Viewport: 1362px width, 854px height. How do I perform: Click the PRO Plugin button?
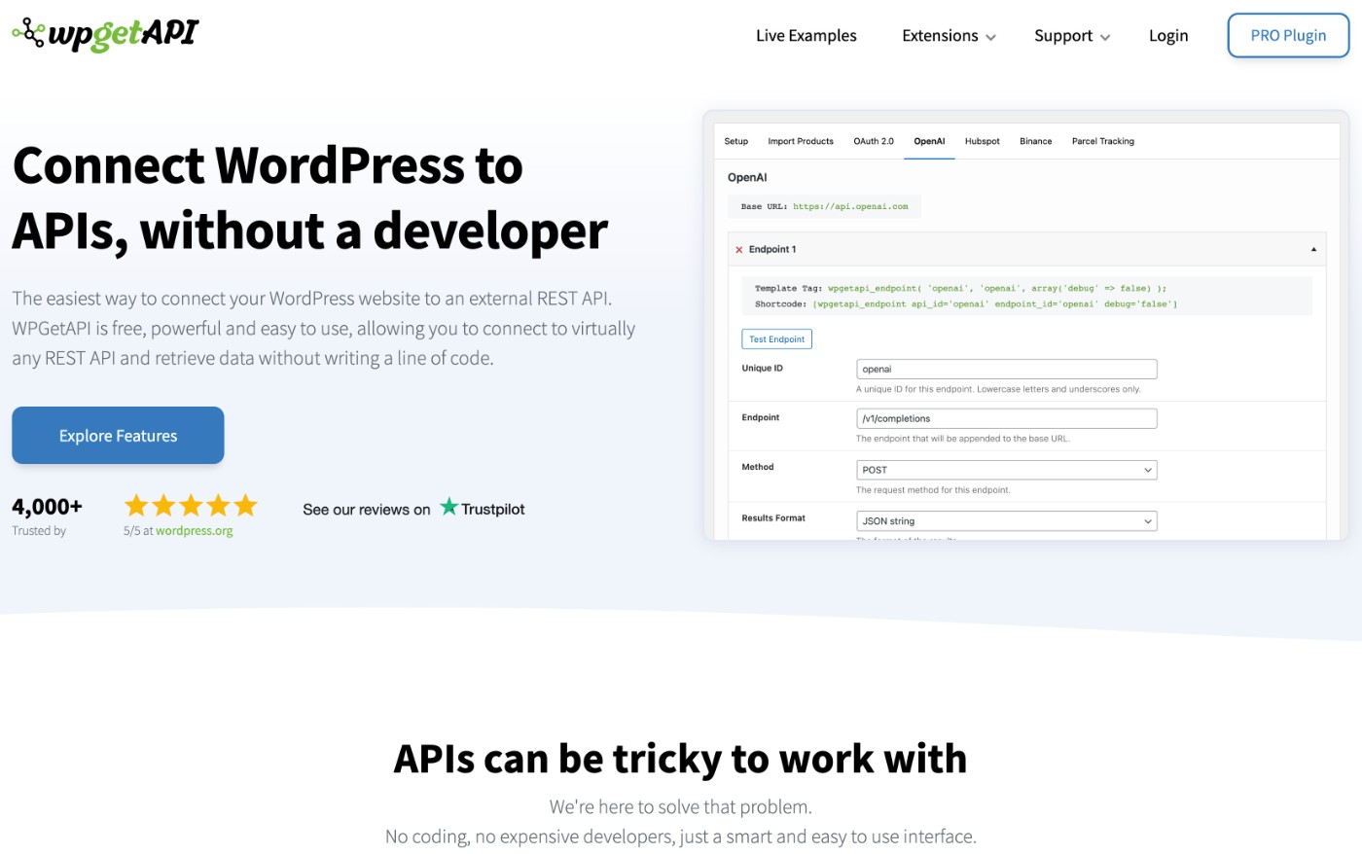[1288, 35]
